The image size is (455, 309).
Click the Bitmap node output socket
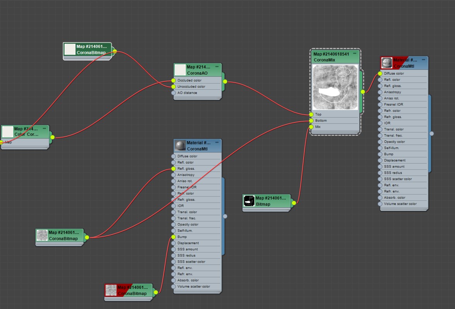point(294,203)
